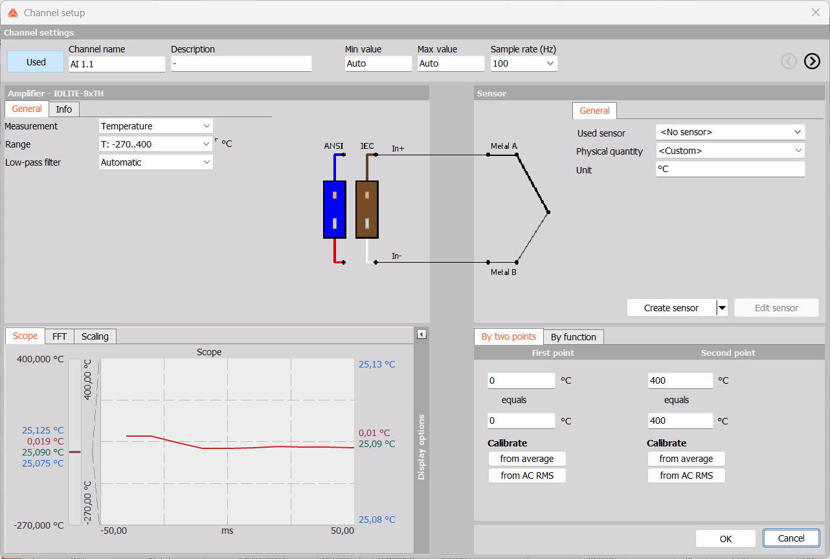Click the brown IEC thermocouple connector
The width and height of the screenshot is (830, 559).
[367, 210]
